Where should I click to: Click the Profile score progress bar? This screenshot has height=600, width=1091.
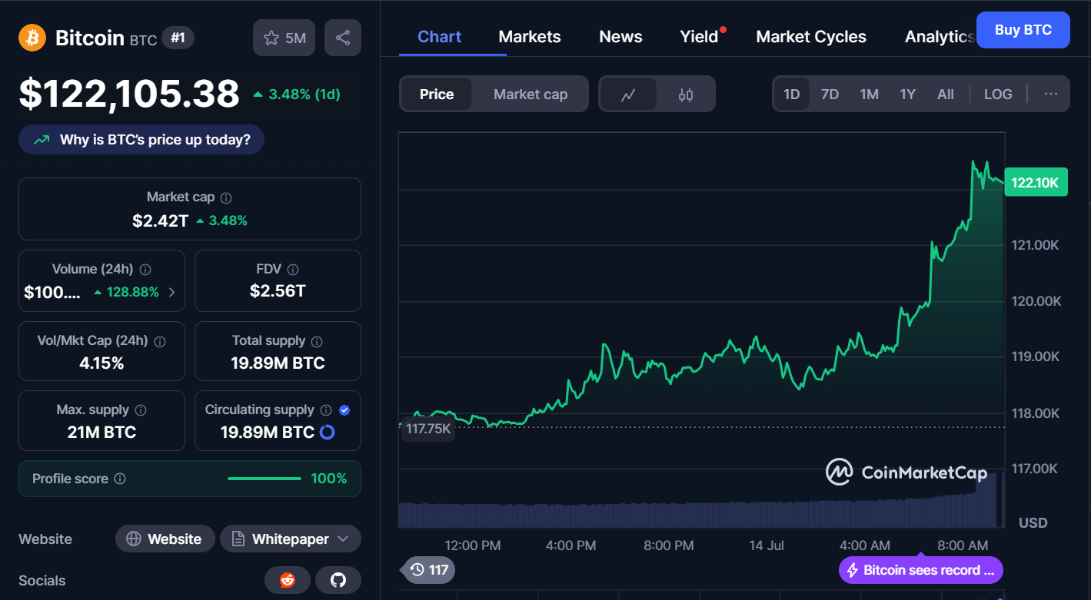[264, 479]
